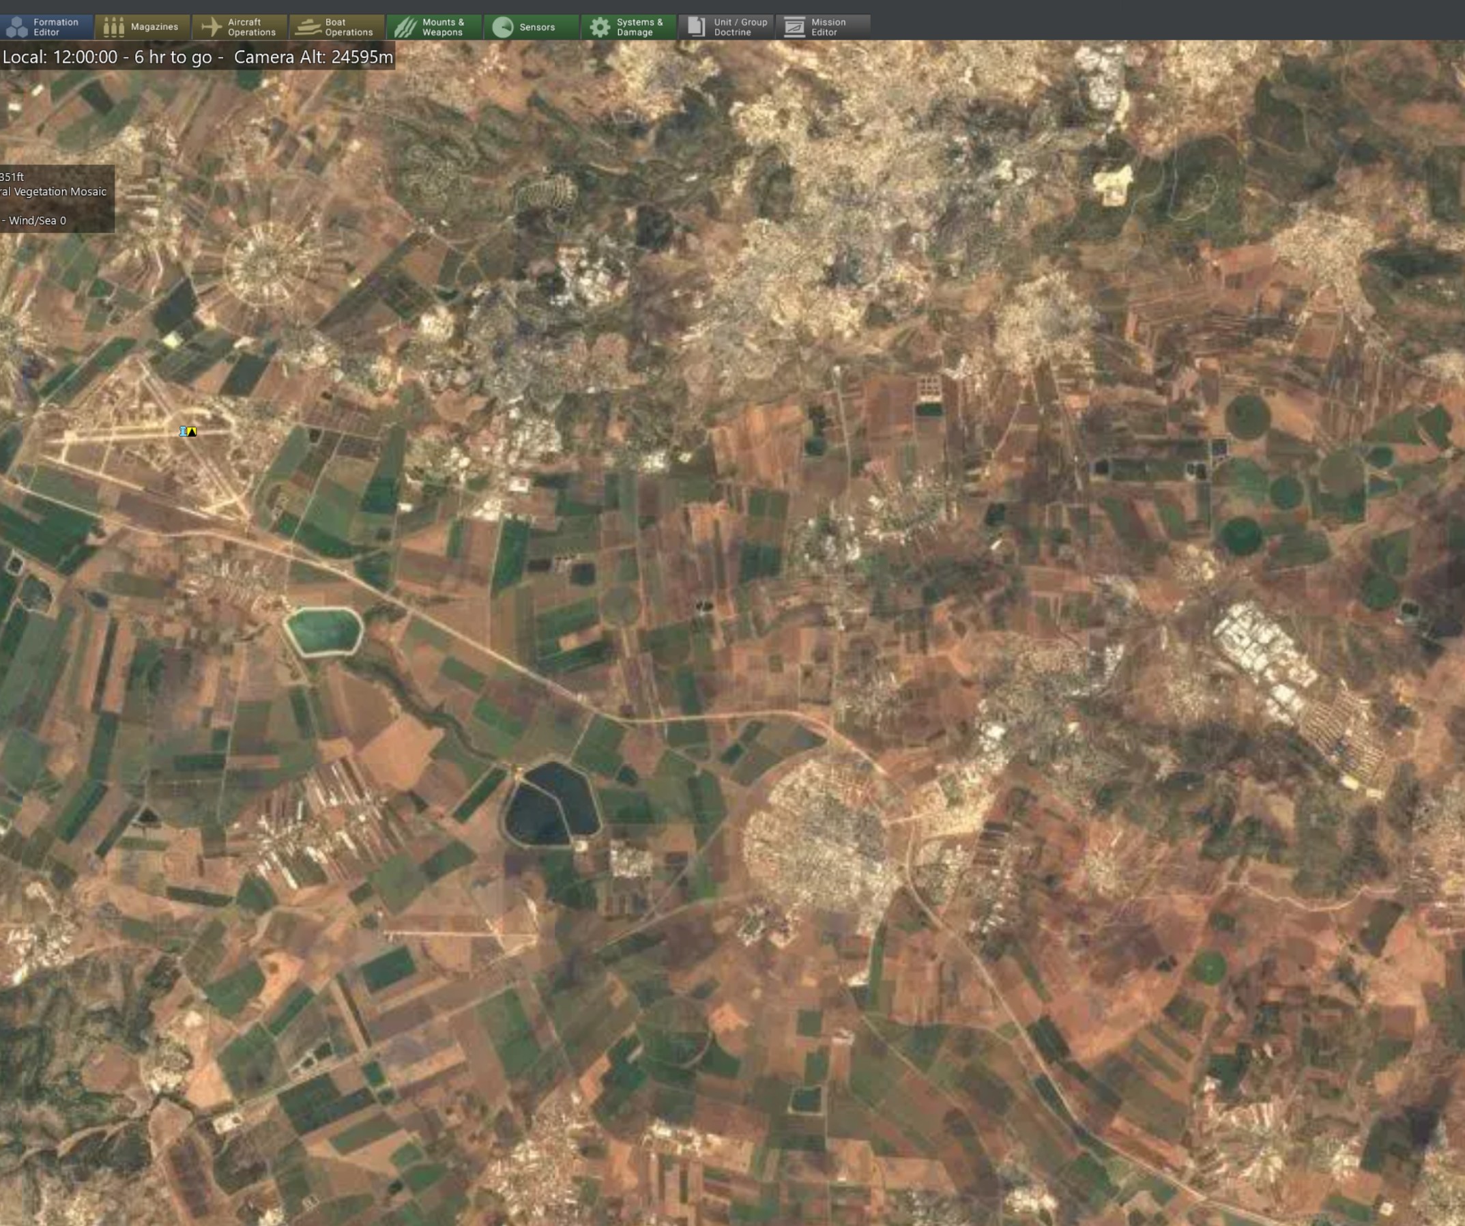Show the Sensors window
Screen dimensions: 1465x1226
[531, 27]
